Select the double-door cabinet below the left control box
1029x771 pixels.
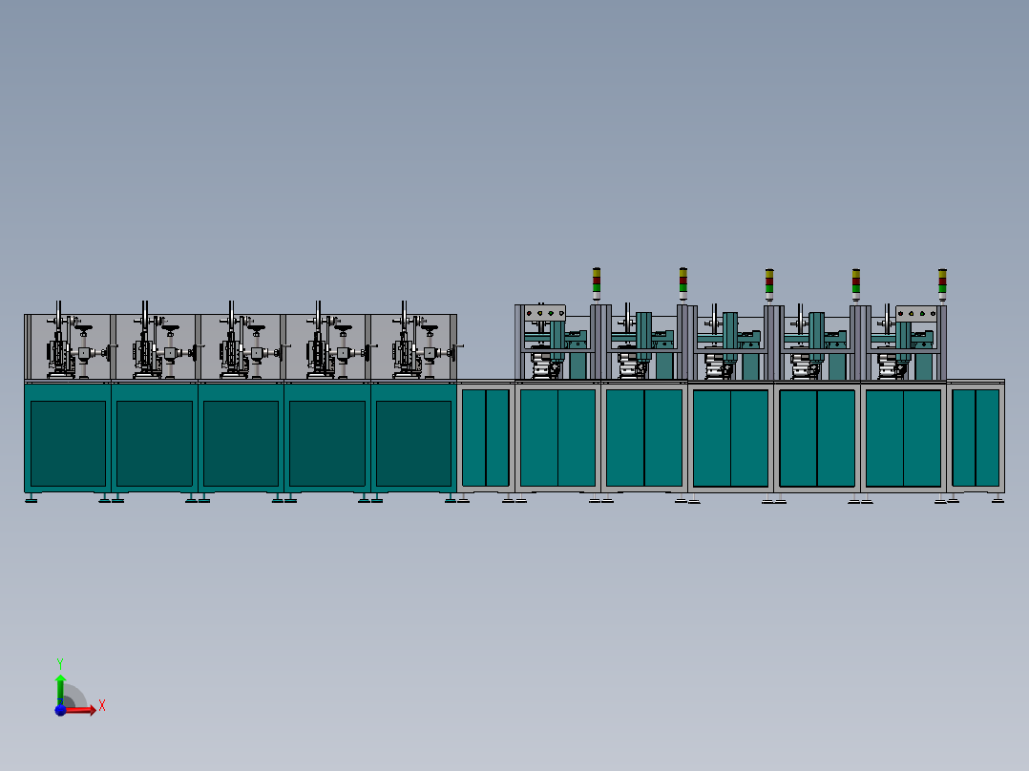click(557, 438)
